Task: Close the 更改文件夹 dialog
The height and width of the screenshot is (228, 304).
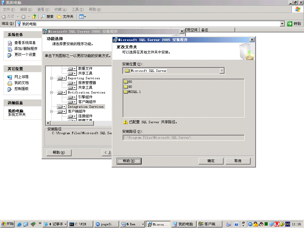Action: pyautogui.click(x=252, y=40)
